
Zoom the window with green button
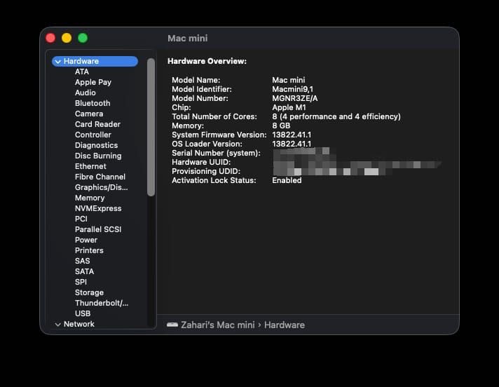83,38
